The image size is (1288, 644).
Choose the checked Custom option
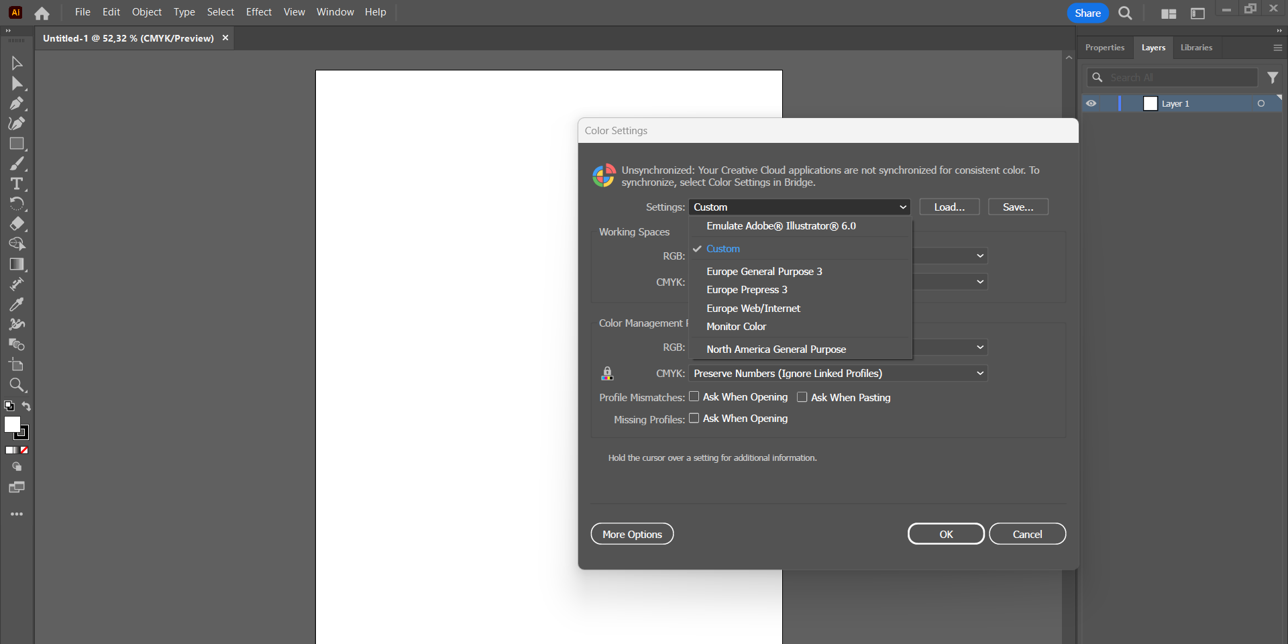point(801,249)
